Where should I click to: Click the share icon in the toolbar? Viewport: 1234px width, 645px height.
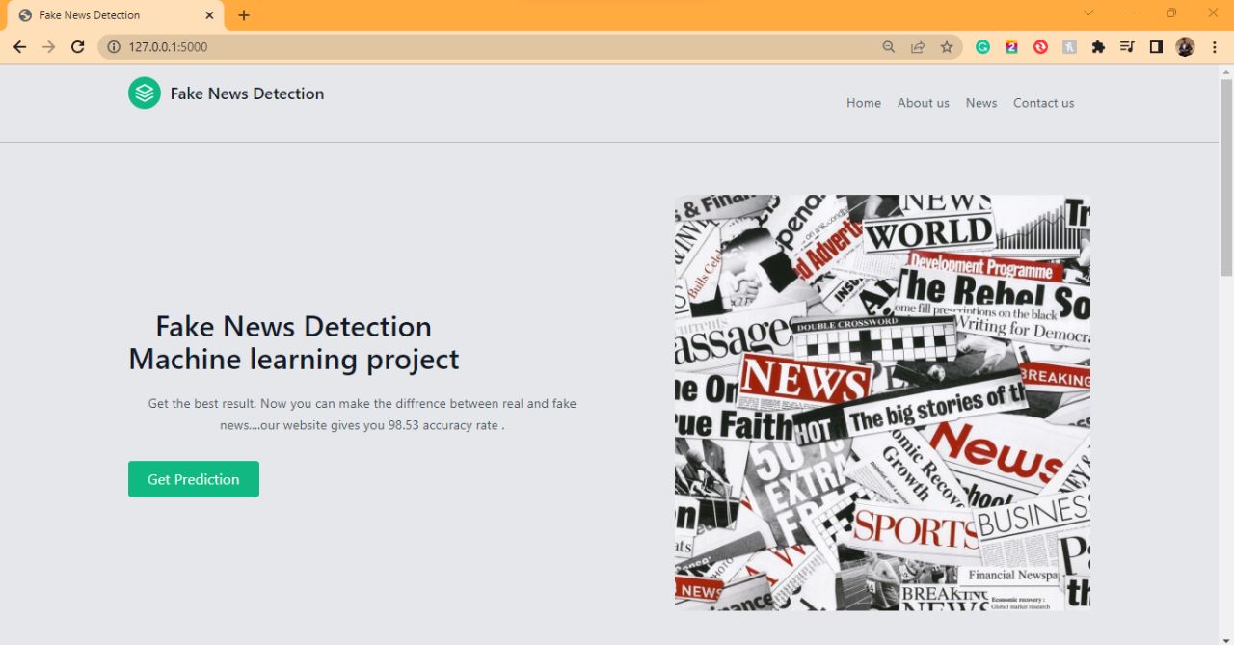click(918, 46)
